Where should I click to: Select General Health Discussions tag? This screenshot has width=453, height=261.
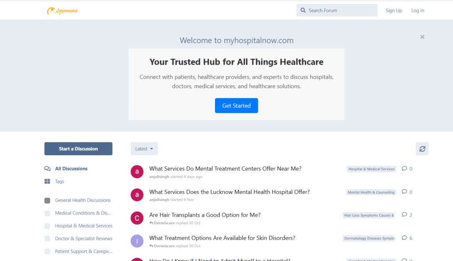(83, 200)
